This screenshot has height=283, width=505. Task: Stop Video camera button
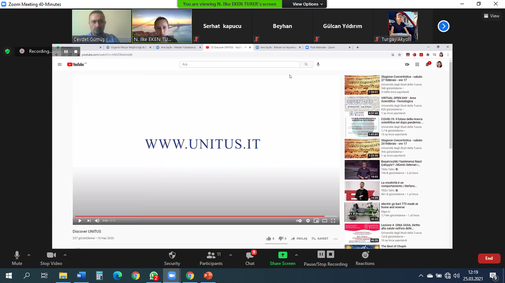tap(51, 258)
